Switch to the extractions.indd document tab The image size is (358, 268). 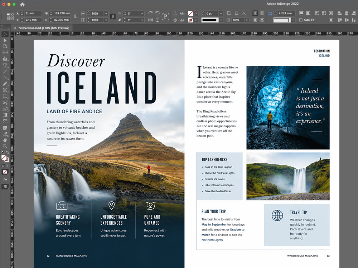[44, 28]
